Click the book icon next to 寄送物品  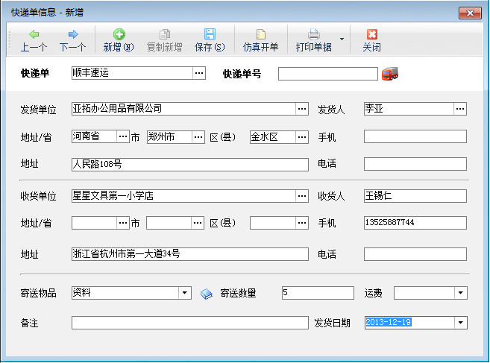pyautogui.click(x=206, y=293)
